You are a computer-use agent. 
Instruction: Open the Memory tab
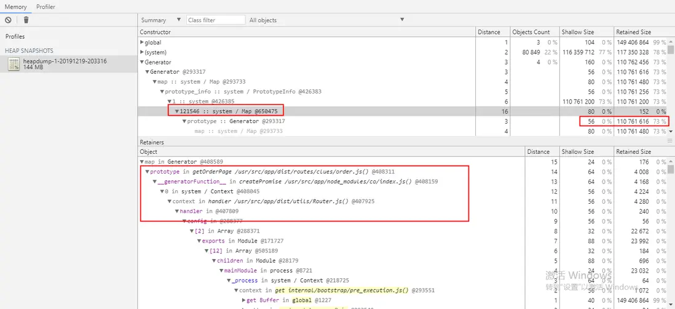click(16, 7)
